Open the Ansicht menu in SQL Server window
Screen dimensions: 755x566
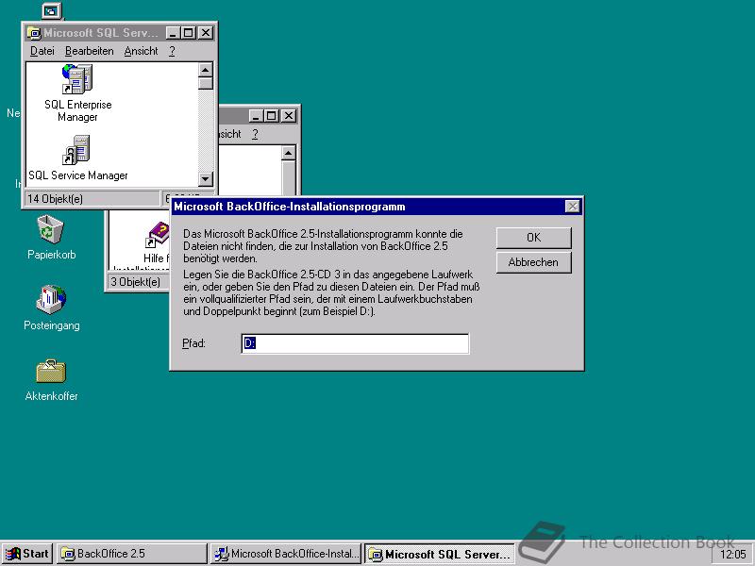click(x=141, y=51)
